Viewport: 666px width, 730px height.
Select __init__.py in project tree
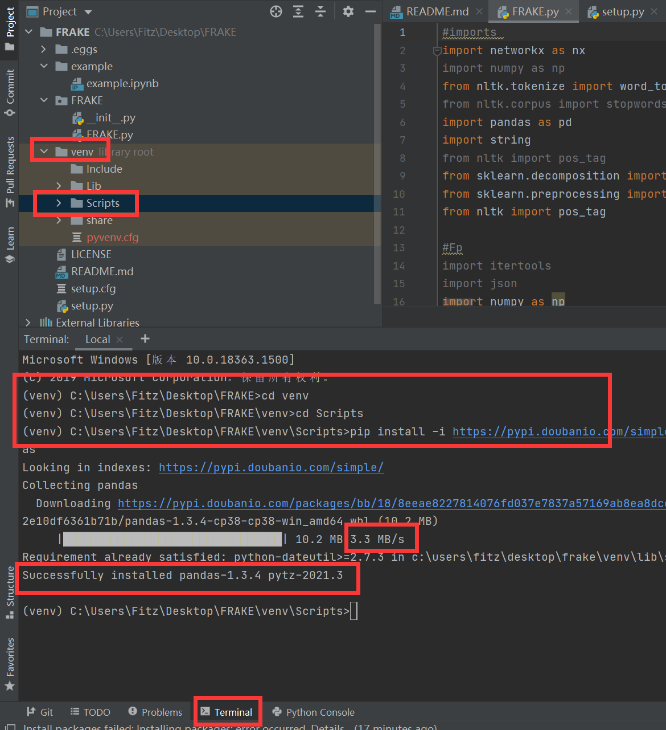tap(104, 117)
